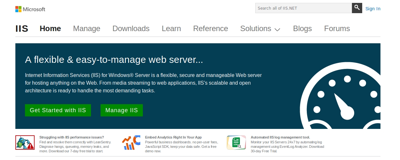Click the IIS site logo
The image size is (400, 160).
[x=22, y=29]
